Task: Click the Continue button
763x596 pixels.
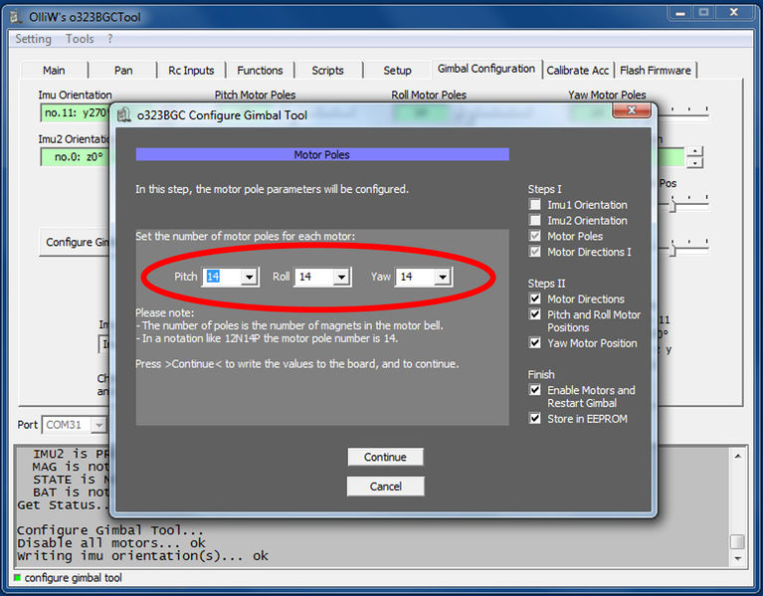Action: [x=385, y=457]
